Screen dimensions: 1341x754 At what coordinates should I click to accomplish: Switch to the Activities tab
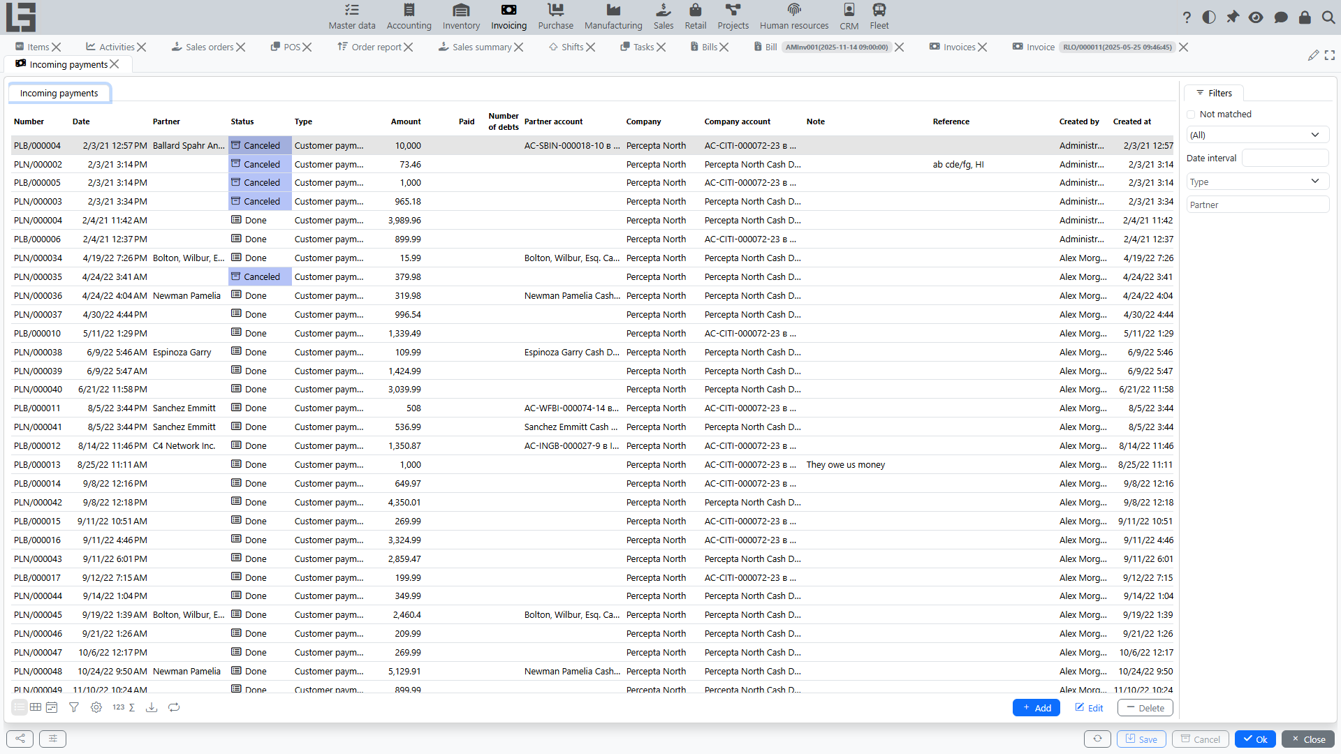(x=110, y=47)
